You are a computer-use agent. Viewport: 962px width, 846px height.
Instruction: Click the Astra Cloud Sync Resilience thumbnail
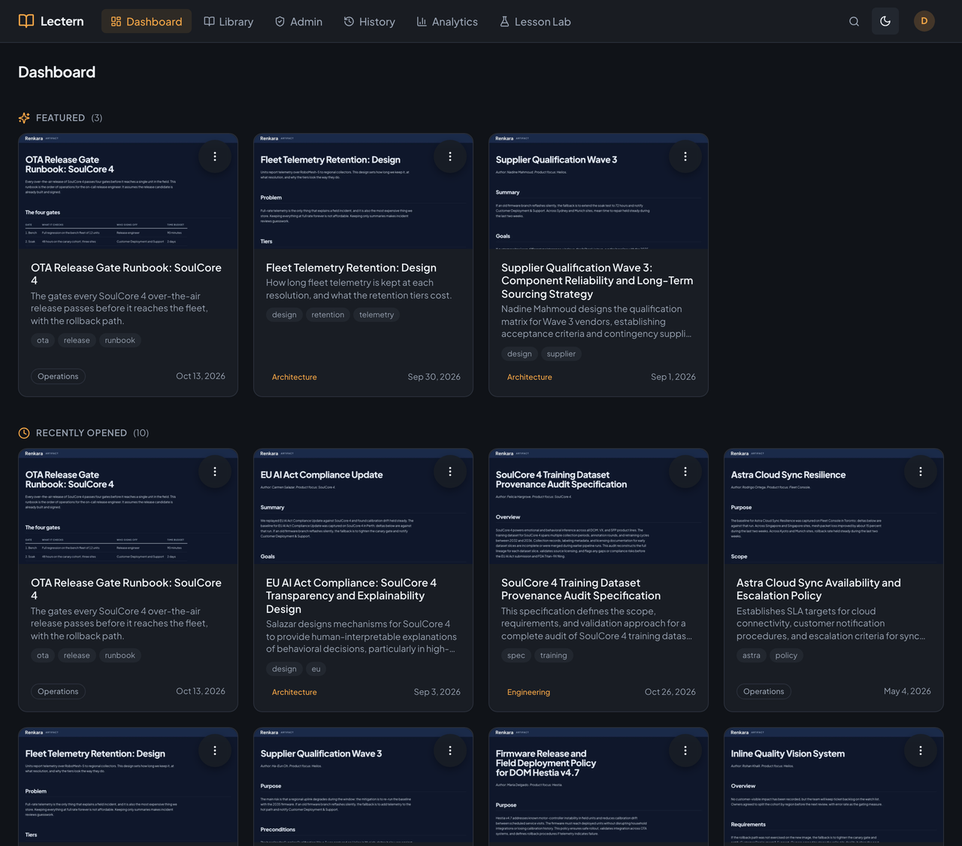[833, 506]
